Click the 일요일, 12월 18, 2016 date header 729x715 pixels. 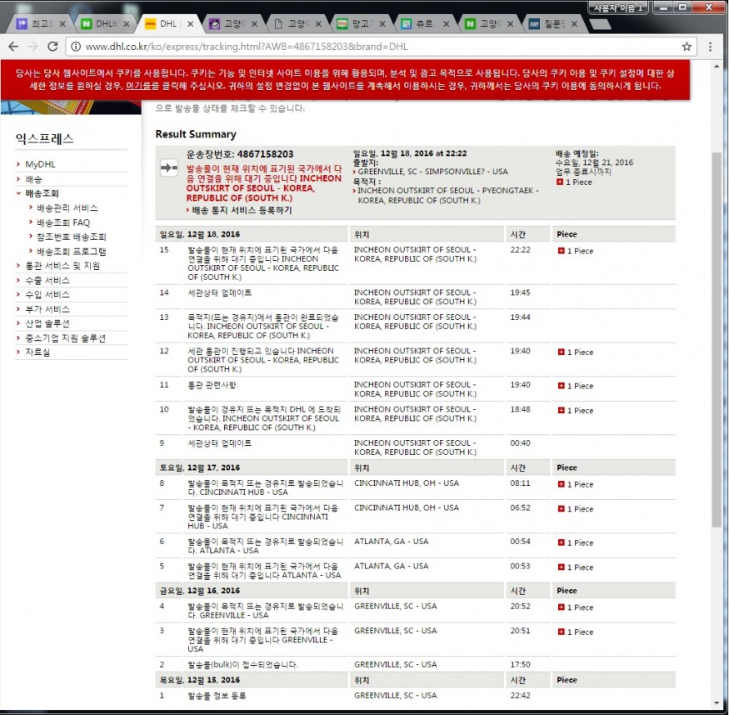(x=200, y=234)
